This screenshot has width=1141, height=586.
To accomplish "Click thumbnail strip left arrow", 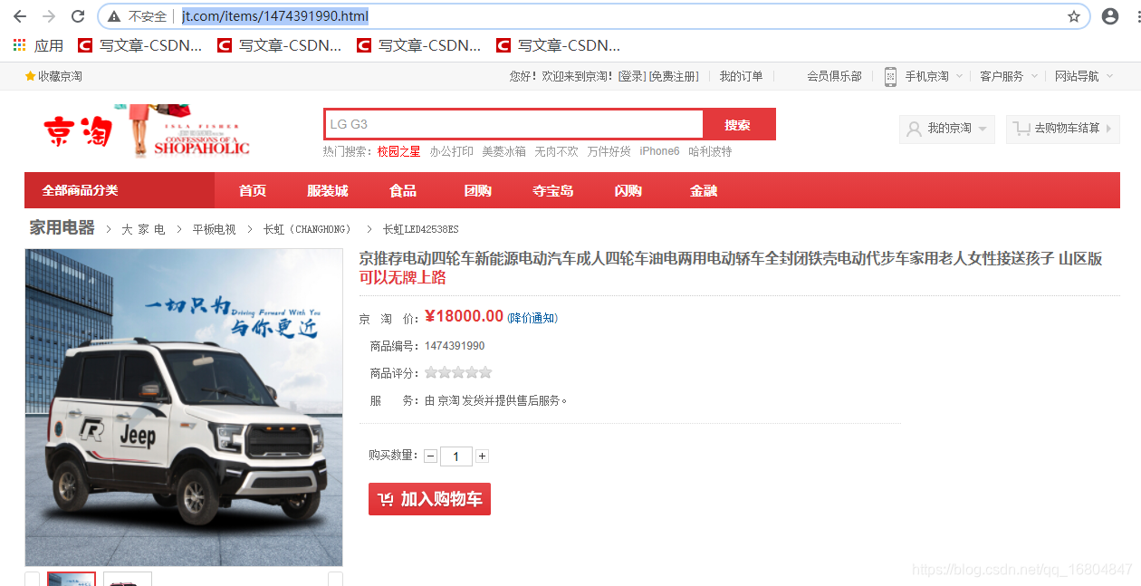I will [x=32, y=579].
